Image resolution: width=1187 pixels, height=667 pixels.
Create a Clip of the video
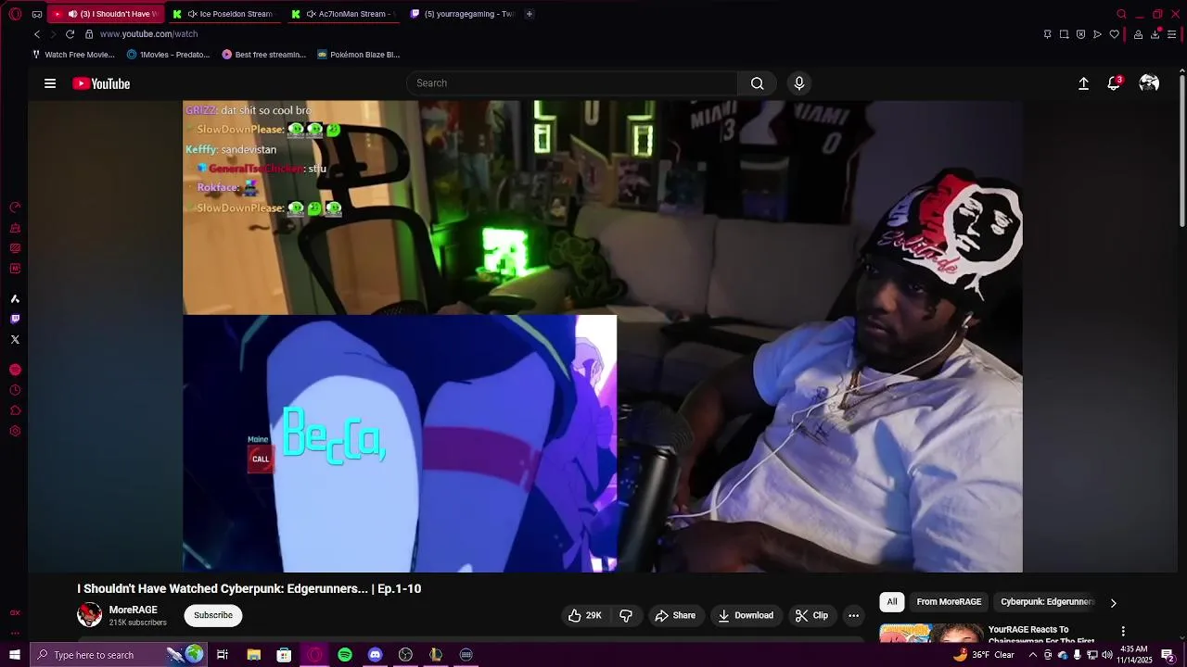point(811,615)
